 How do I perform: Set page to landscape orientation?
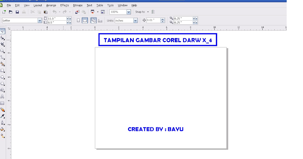pyautogui.click(x=85, y=20)
